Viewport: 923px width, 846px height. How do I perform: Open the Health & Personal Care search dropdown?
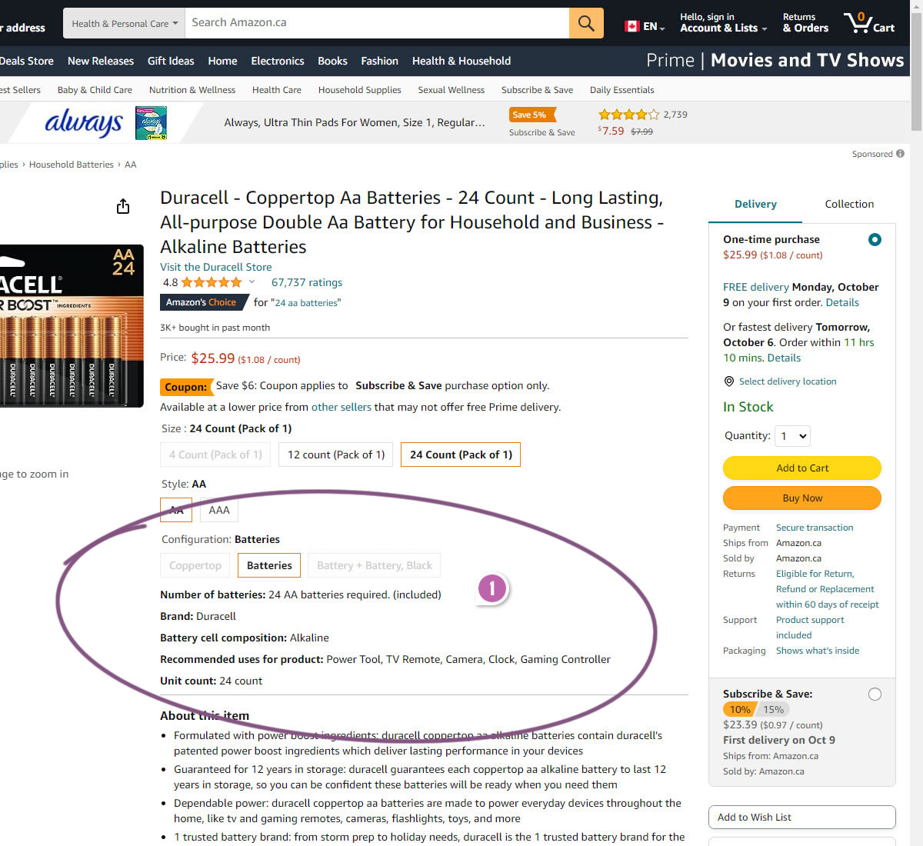tap(124, 23)
